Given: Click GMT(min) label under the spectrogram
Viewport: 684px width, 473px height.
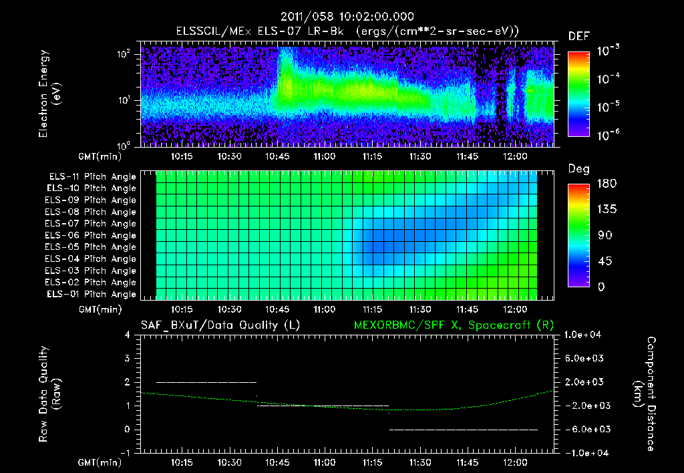Looking at the screenshot, I should click(x=100, y=156).
